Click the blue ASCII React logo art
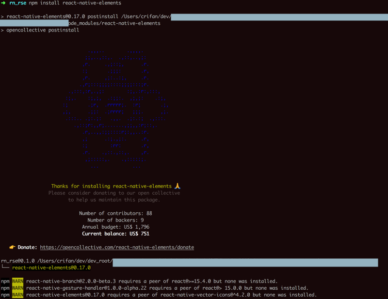 (116, 110)
